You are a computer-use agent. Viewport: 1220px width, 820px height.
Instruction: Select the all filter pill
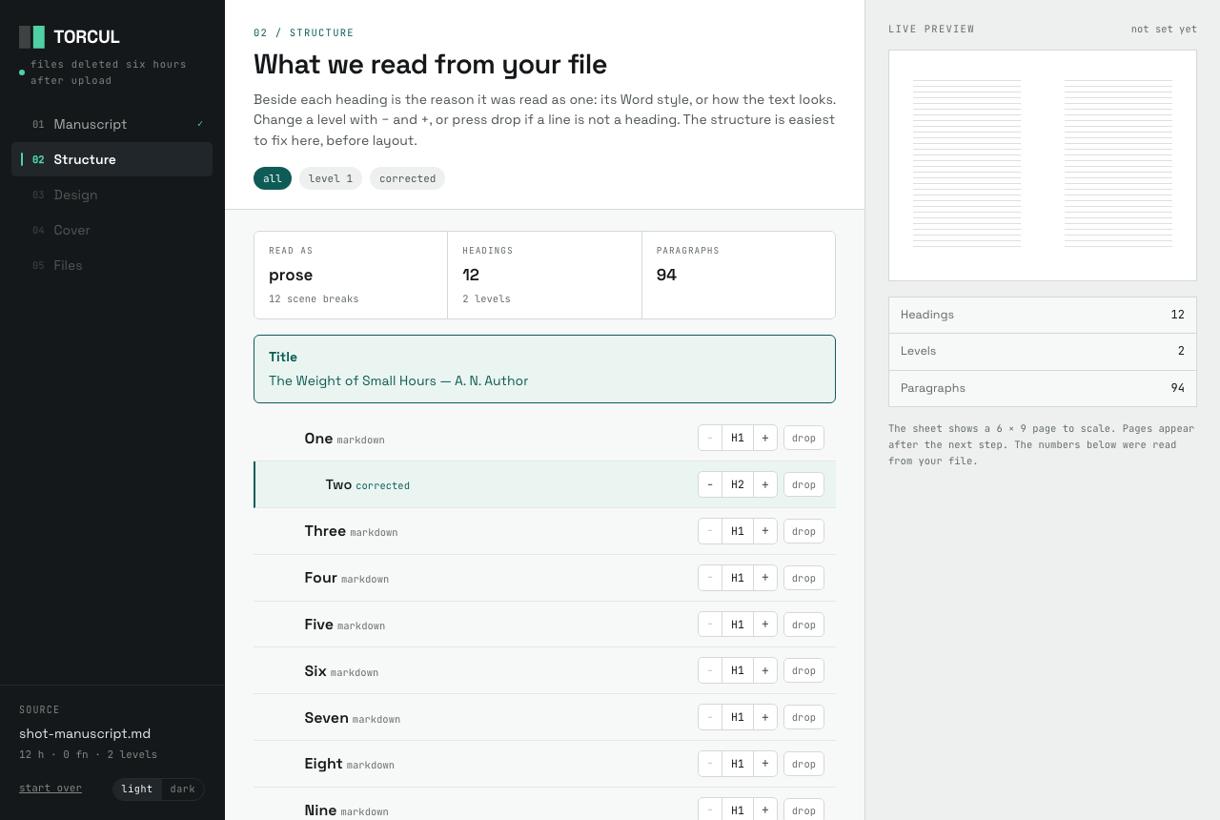click(273, 178)
